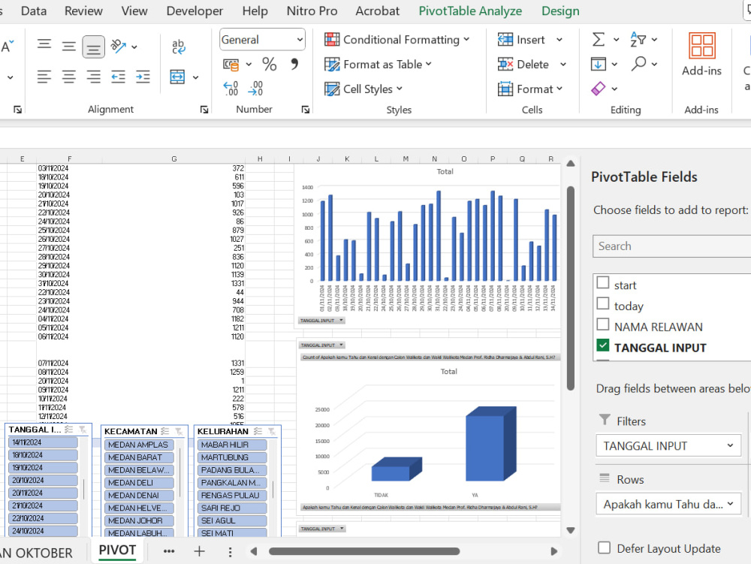
Task: Toggle MABAR HILIR slicer item
Action: [232, 445]
